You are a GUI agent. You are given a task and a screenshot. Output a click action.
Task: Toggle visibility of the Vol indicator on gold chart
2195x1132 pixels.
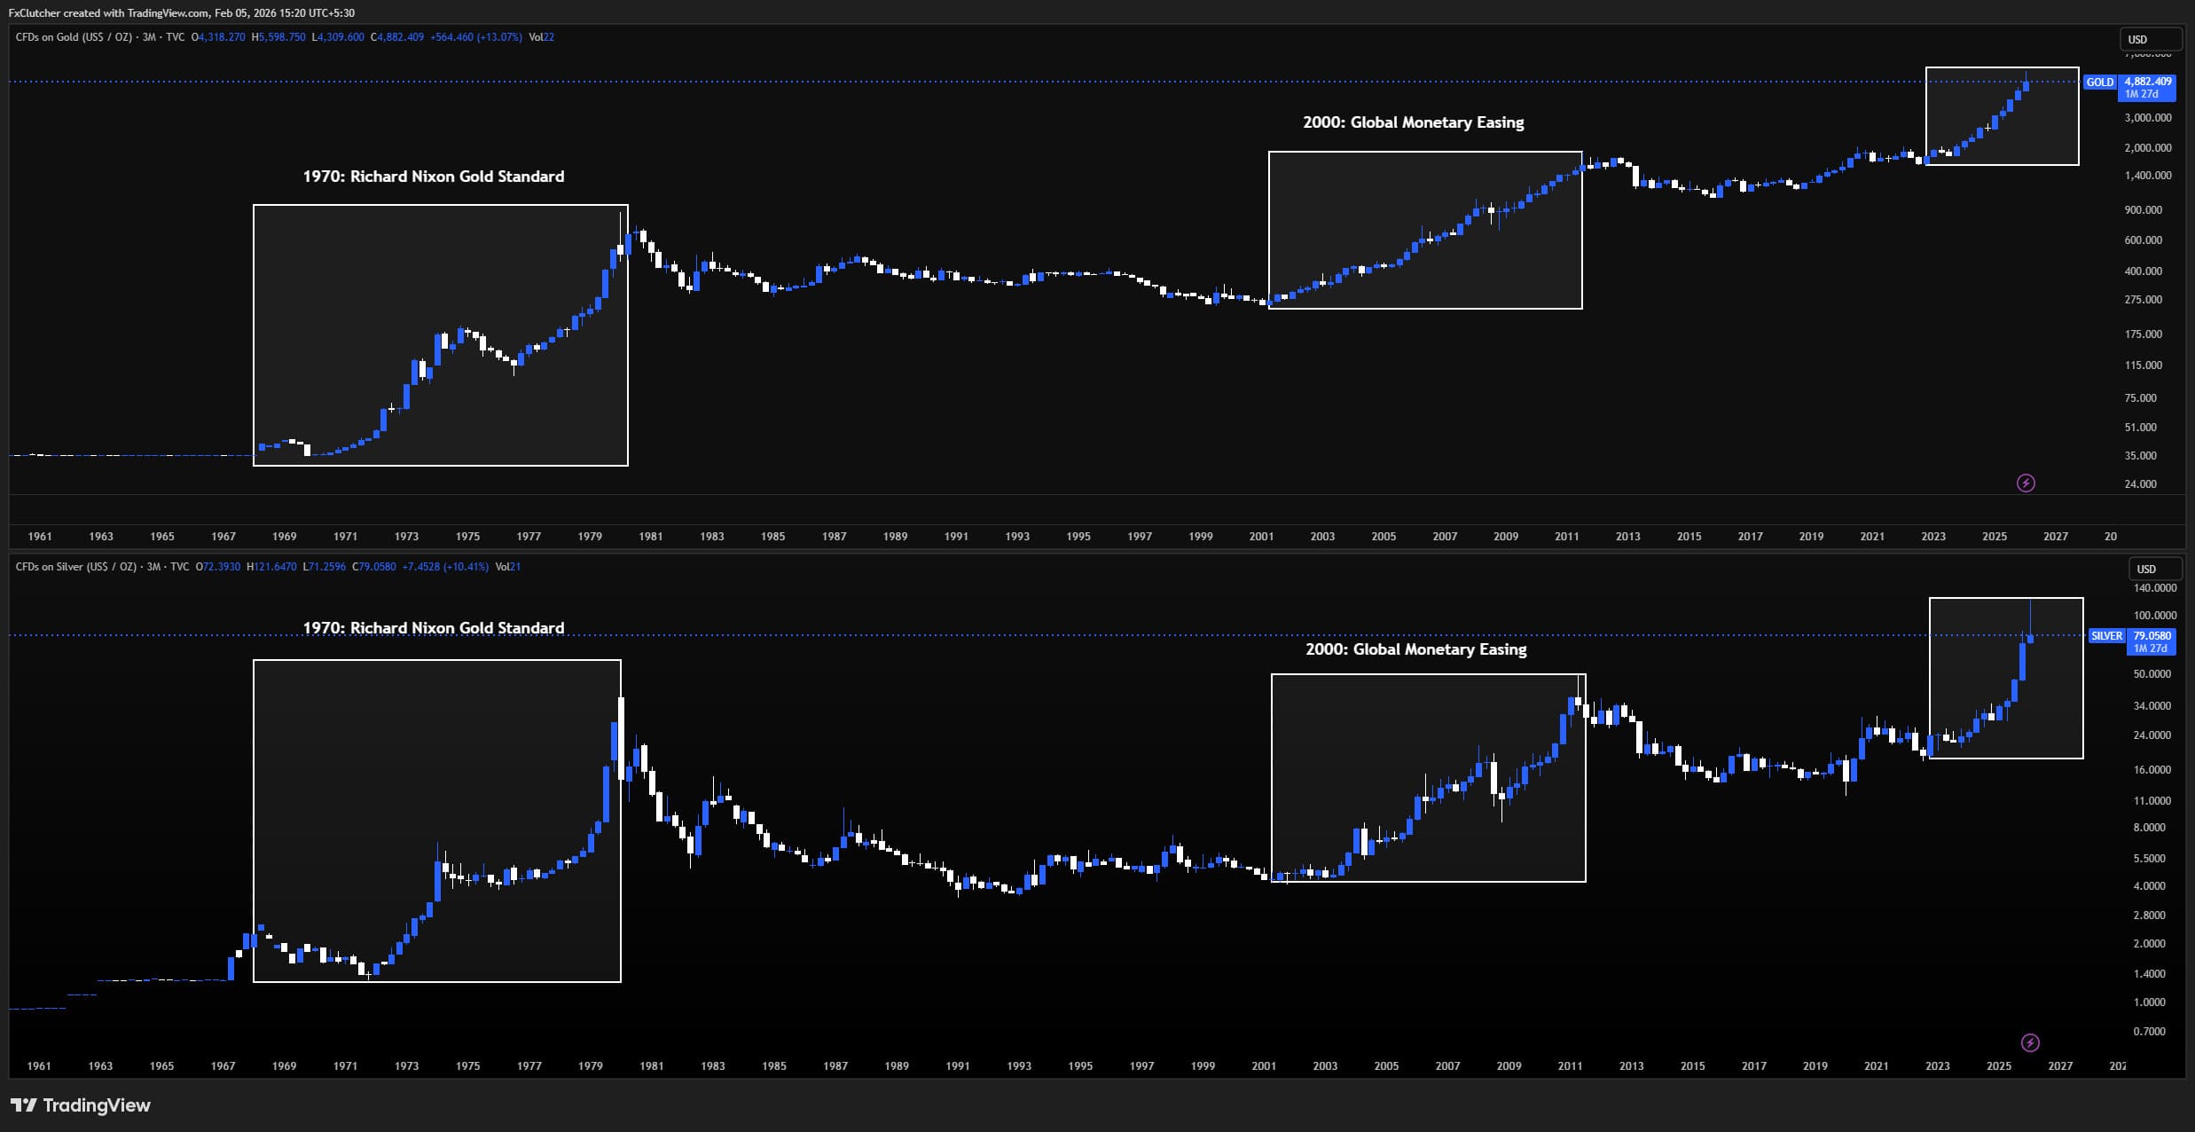(536, 37)
